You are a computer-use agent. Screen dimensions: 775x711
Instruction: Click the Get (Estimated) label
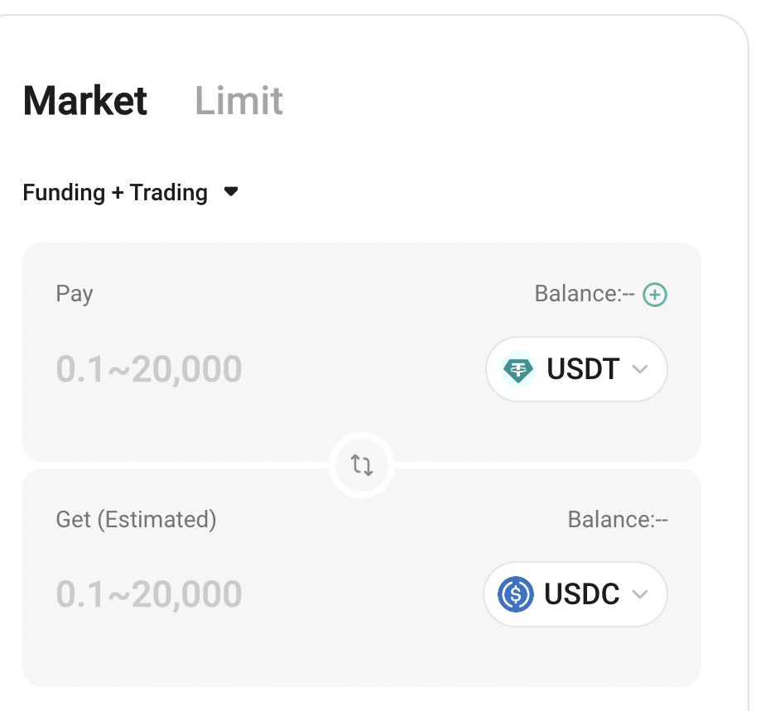coord(136,519)
